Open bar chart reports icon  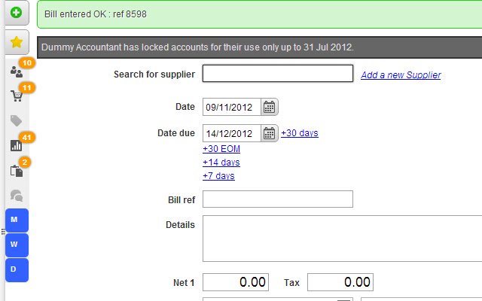point(16,145)
